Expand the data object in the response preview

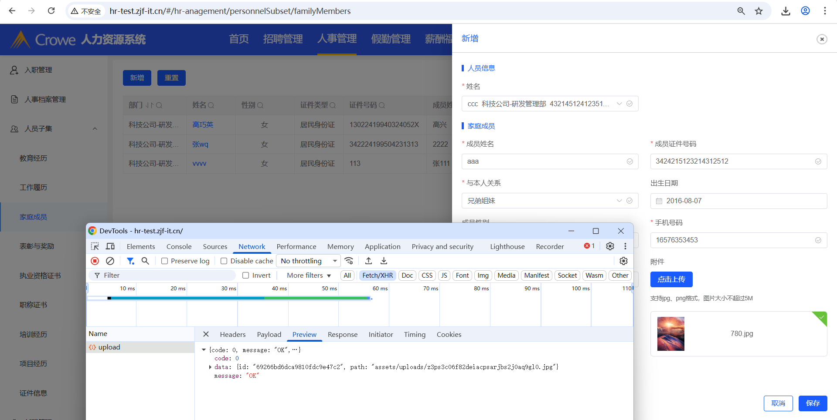click(x=210, y=367)
